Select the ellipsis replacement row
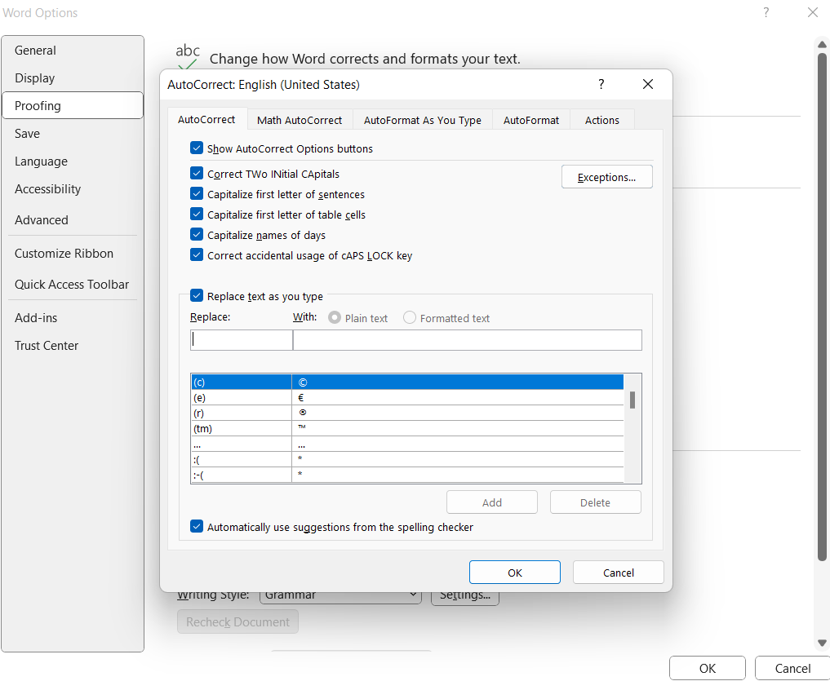Screen dimensions: 830x681 click(x=407, y=444)
